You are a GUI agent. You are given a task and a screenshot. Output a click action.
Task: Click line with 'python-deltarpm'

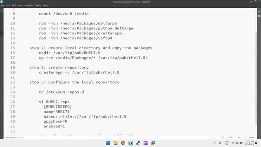click(x=86, y=28)
